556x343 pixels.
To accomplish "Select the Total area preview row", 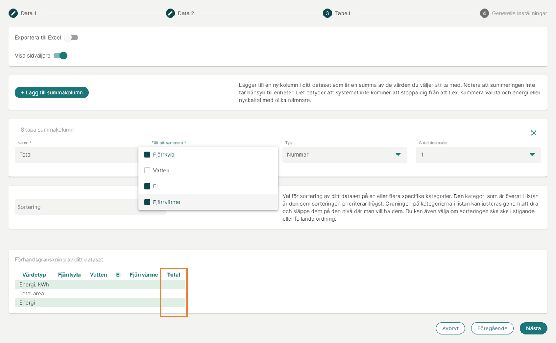I will tap(100, 294).
